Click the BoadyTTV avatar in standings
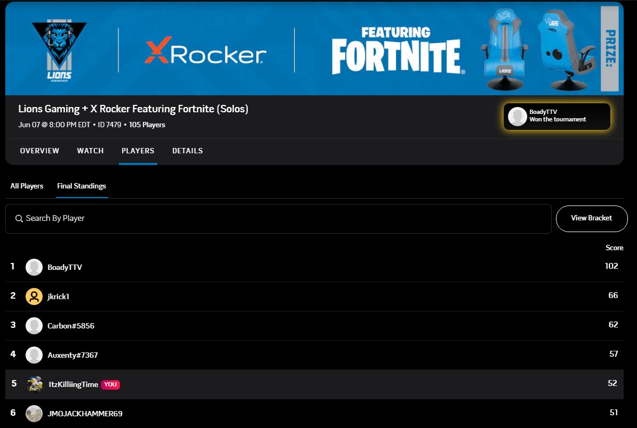The image size is (637, 428). [x=34, y=266]
